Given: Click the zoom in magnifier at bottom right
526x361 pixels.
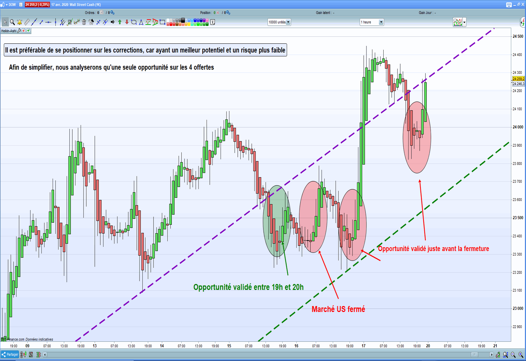Looking at the screenshot, I should pos(521,355).
